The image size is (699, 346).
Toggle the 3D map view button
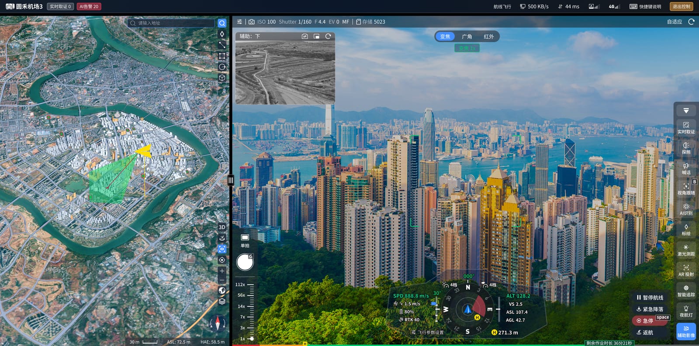coord(222,227)
